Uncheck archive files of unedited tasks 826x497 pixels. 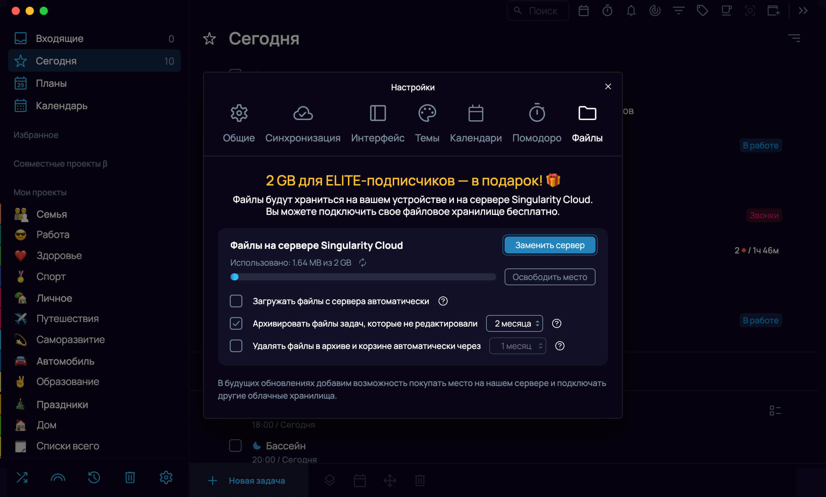236,323
